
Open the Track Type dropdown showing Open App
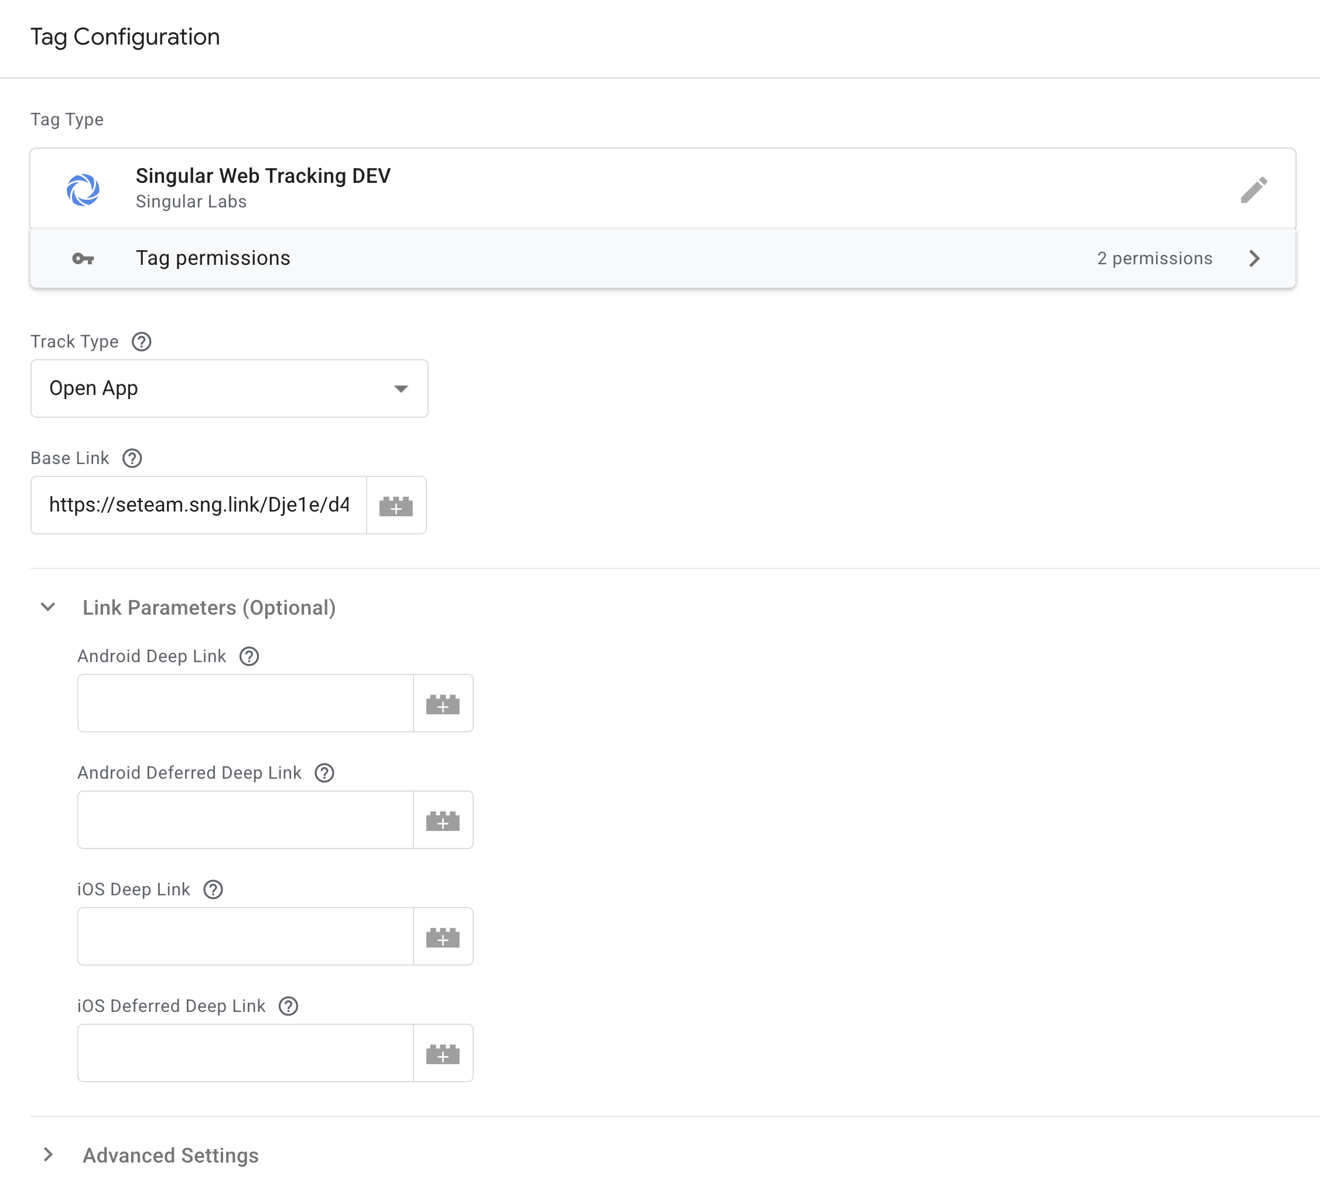229,388
